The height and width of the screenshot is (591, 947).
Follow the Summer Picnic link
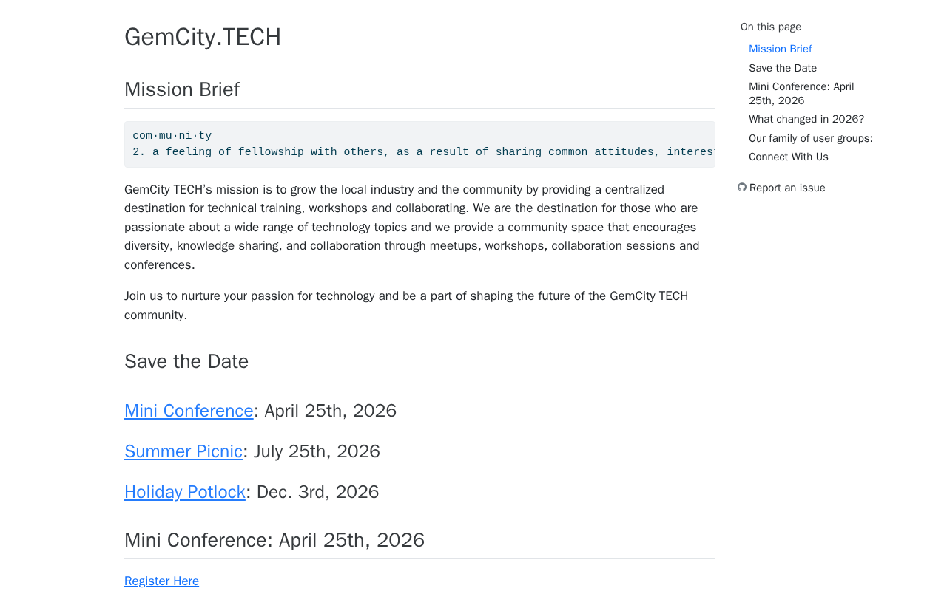pos(183,451)
